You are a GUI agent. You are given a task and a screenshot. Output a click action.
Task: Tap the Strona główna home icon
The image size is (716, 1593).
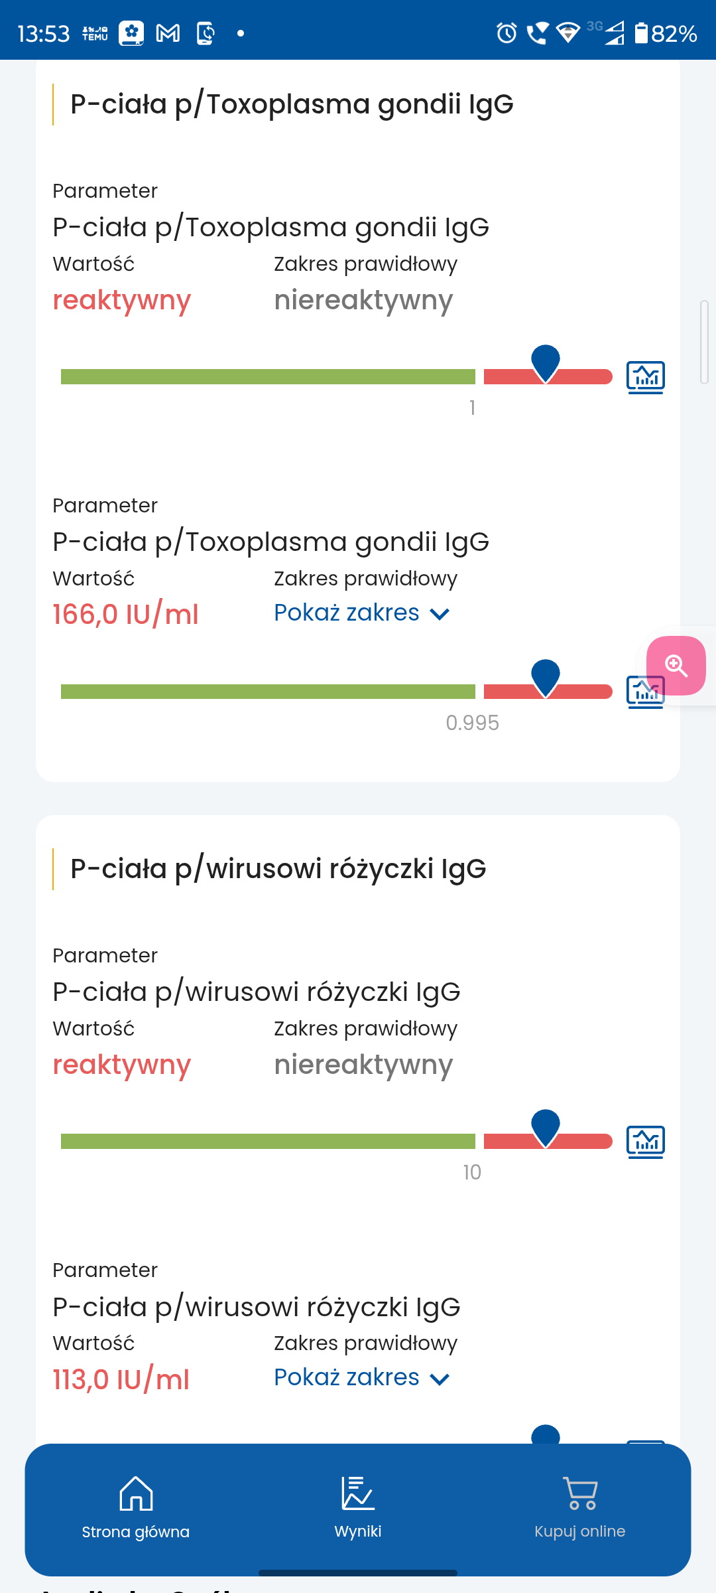click(x=136, y=1493)
